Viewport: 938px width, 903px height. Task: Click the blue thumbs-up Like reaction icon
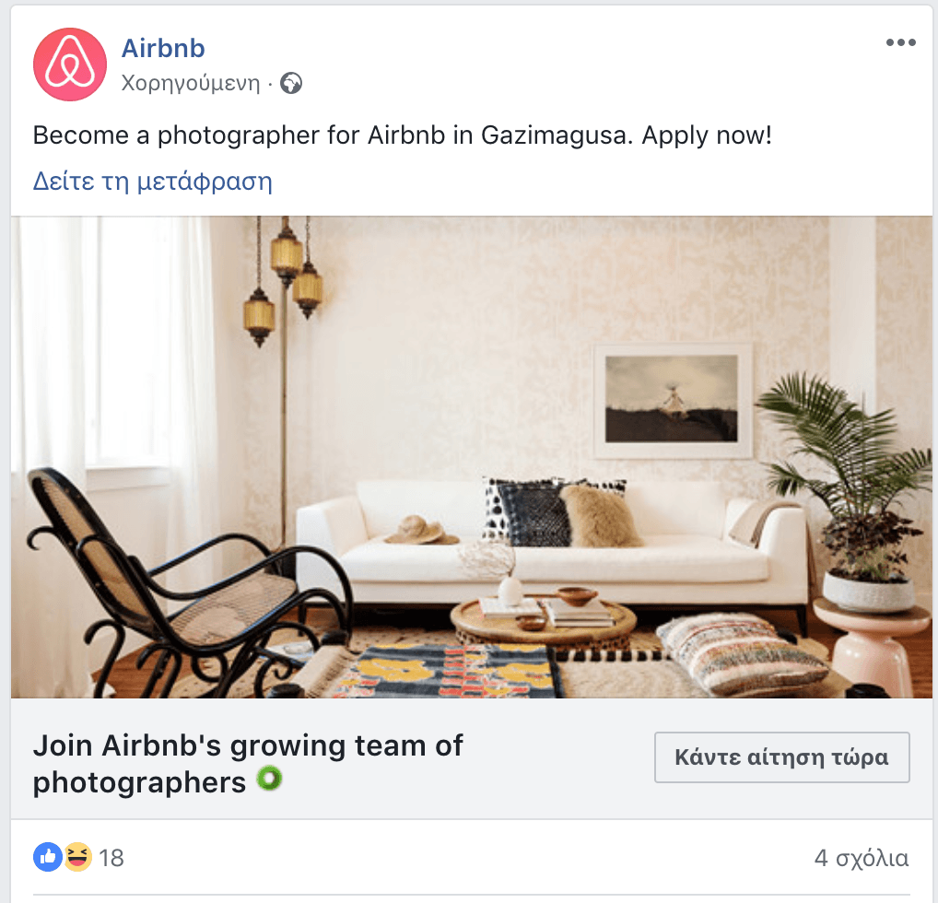48,858
